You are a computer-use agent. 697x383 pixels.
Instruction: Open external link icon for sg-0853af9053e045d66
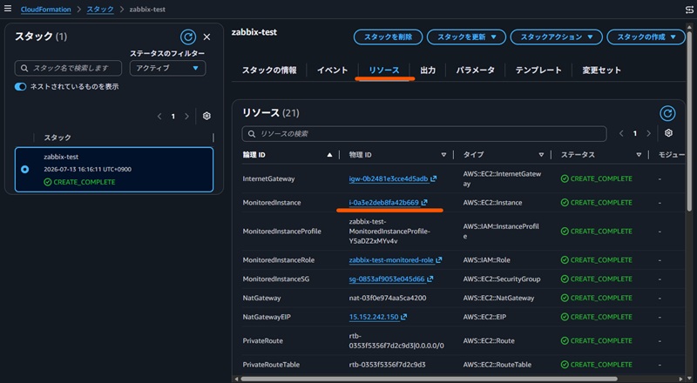tap(430, 279)
